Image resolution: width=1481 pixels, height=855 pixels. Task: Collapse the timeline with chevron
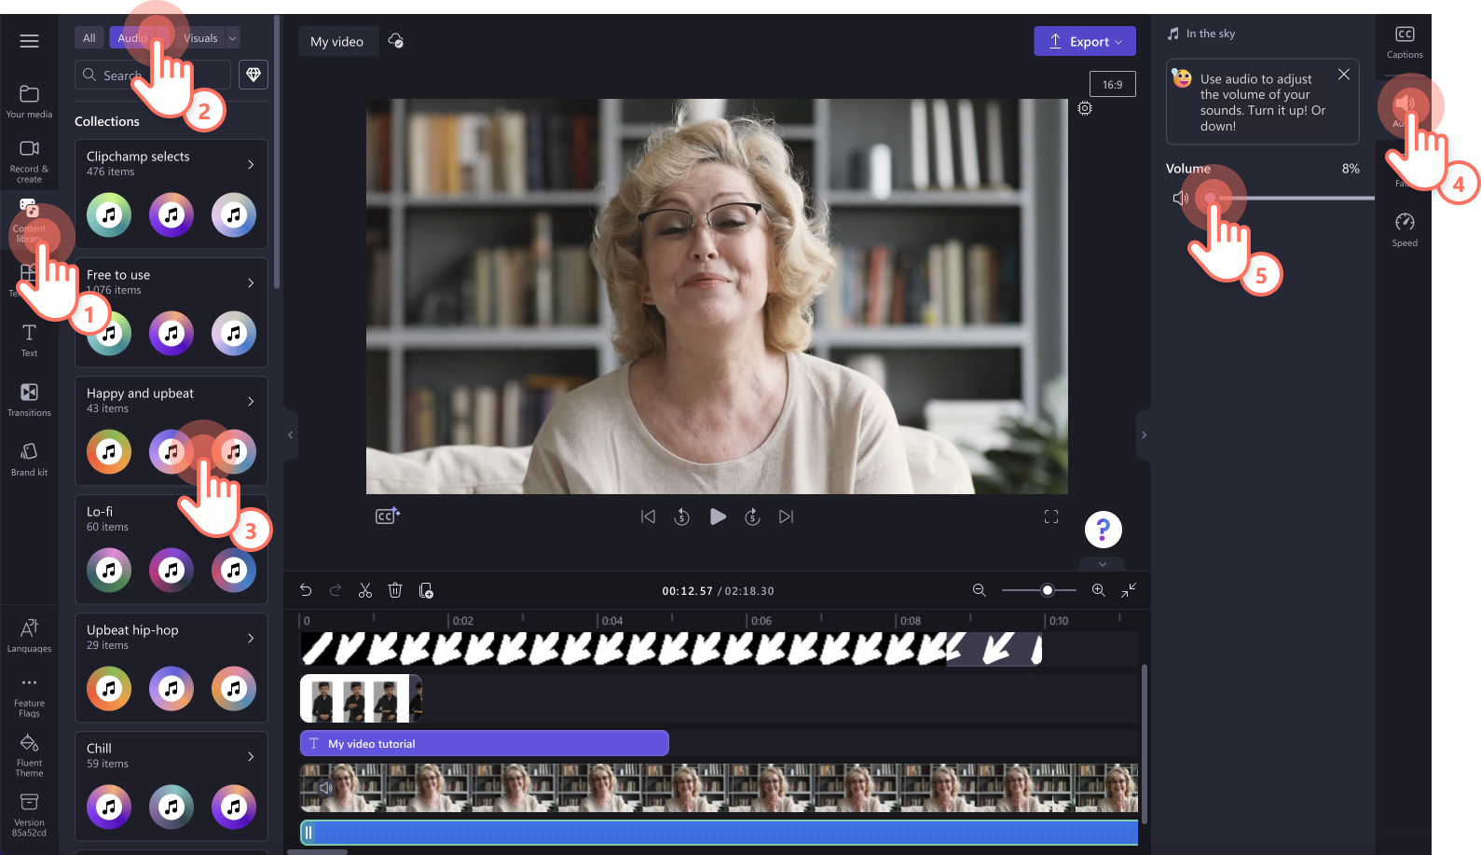(1103, 564)
